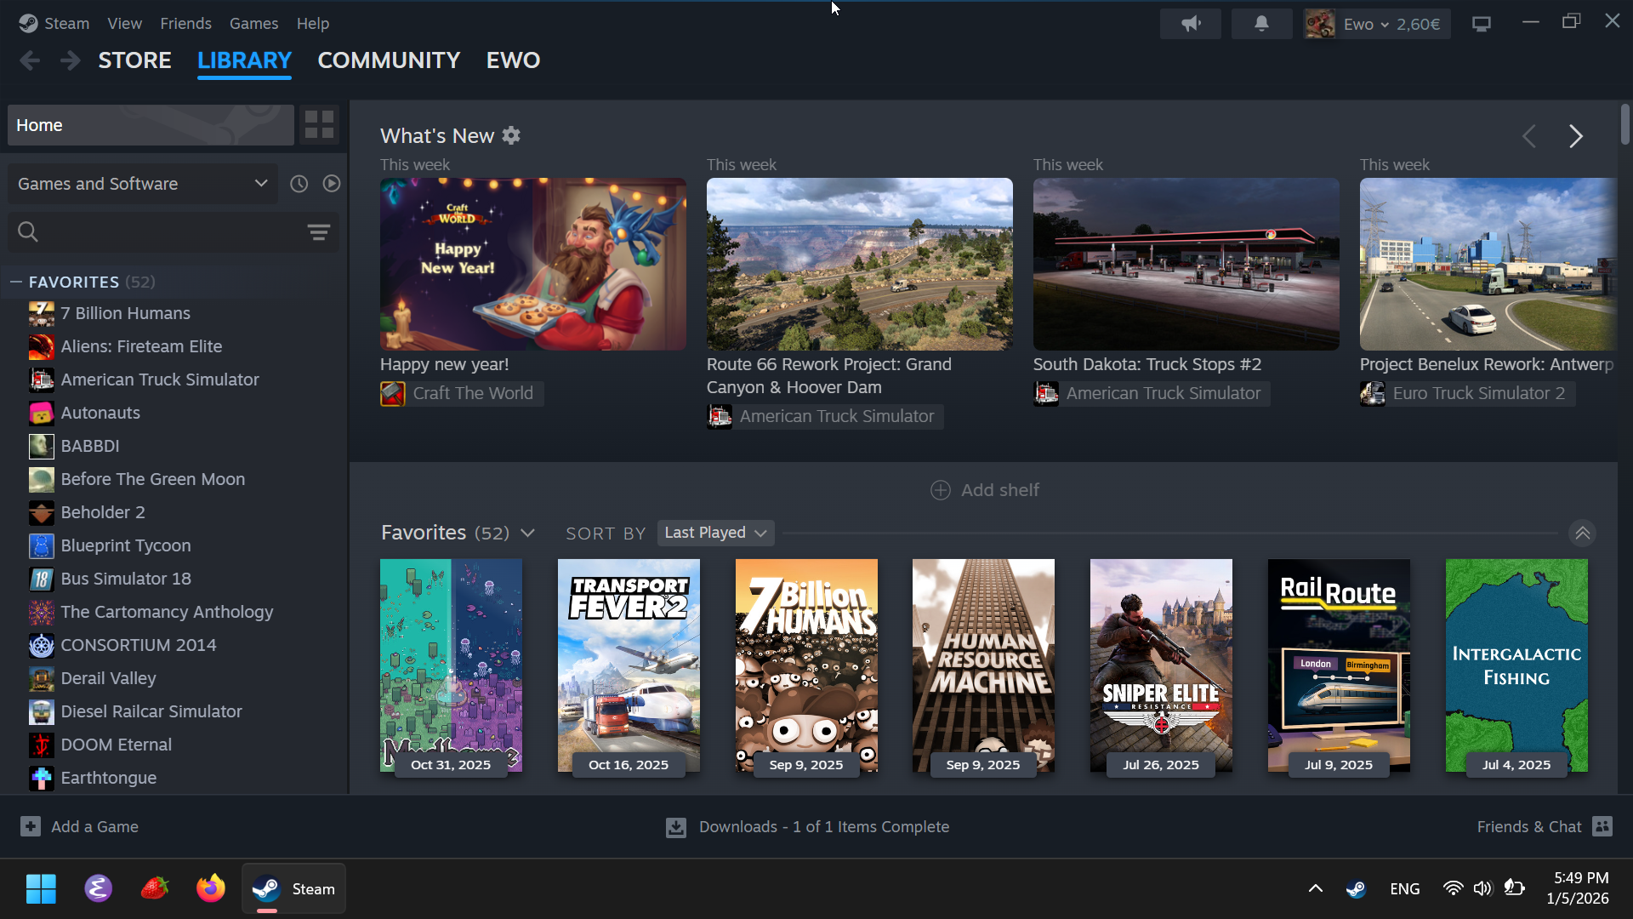Open Intergalactic Fishing game cover
1633x919 pixels.
pos(1516,665)
